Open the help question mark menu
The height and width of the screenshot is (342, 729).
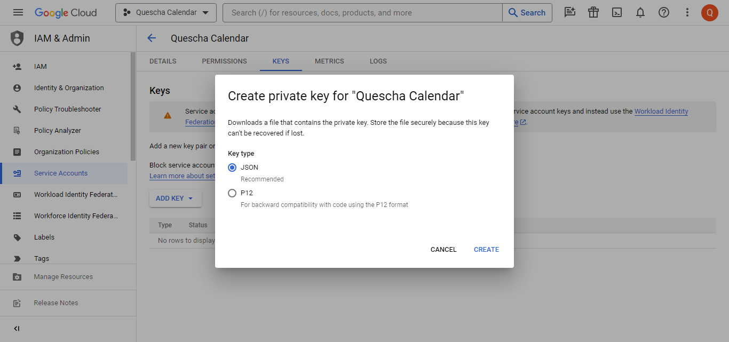pos(664,12)
